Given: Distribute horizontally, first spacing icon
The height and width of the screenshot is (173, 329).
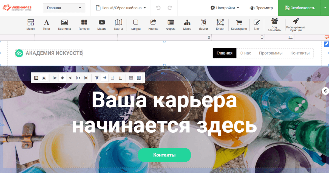Looking at the screenshot, I should [78, 78].
